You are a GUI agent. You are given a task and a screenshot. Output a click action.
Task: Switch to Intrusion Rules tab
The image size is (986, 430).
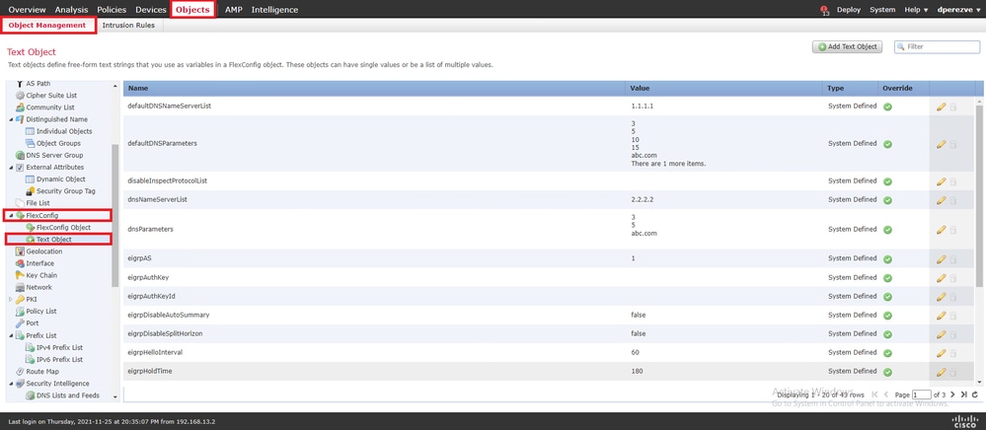point(128,25)
